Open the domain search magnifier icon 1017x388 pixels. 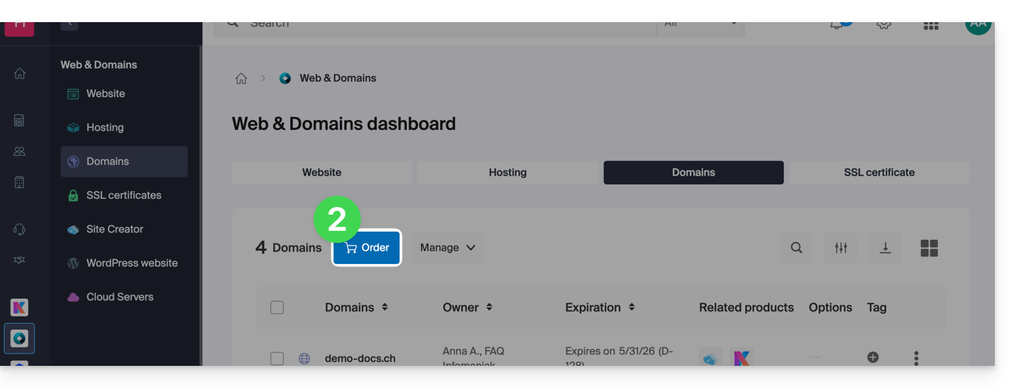point(796,248)
